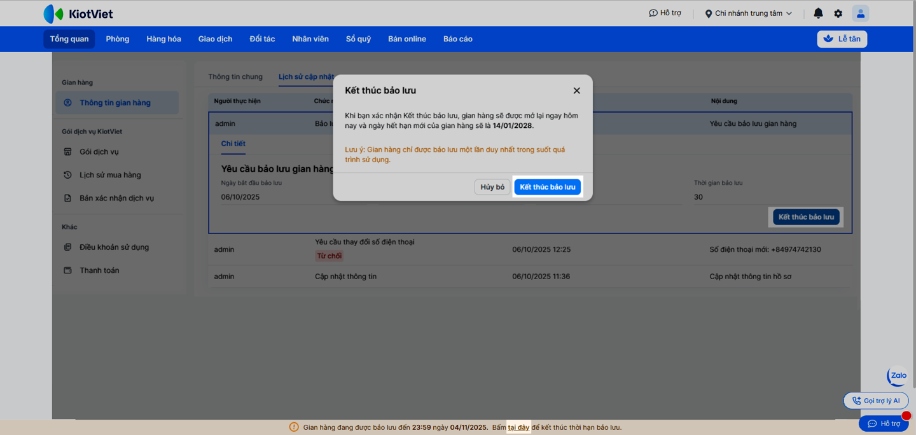Close the Kết thúc bảo lưu dialog
The height and width of the screenshot is (435, 916).
576,90
